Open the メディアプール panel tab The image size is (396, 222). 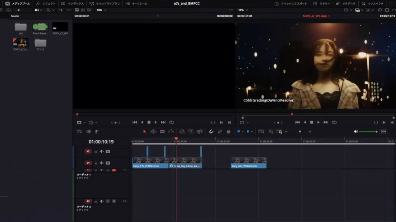(18, 4)
